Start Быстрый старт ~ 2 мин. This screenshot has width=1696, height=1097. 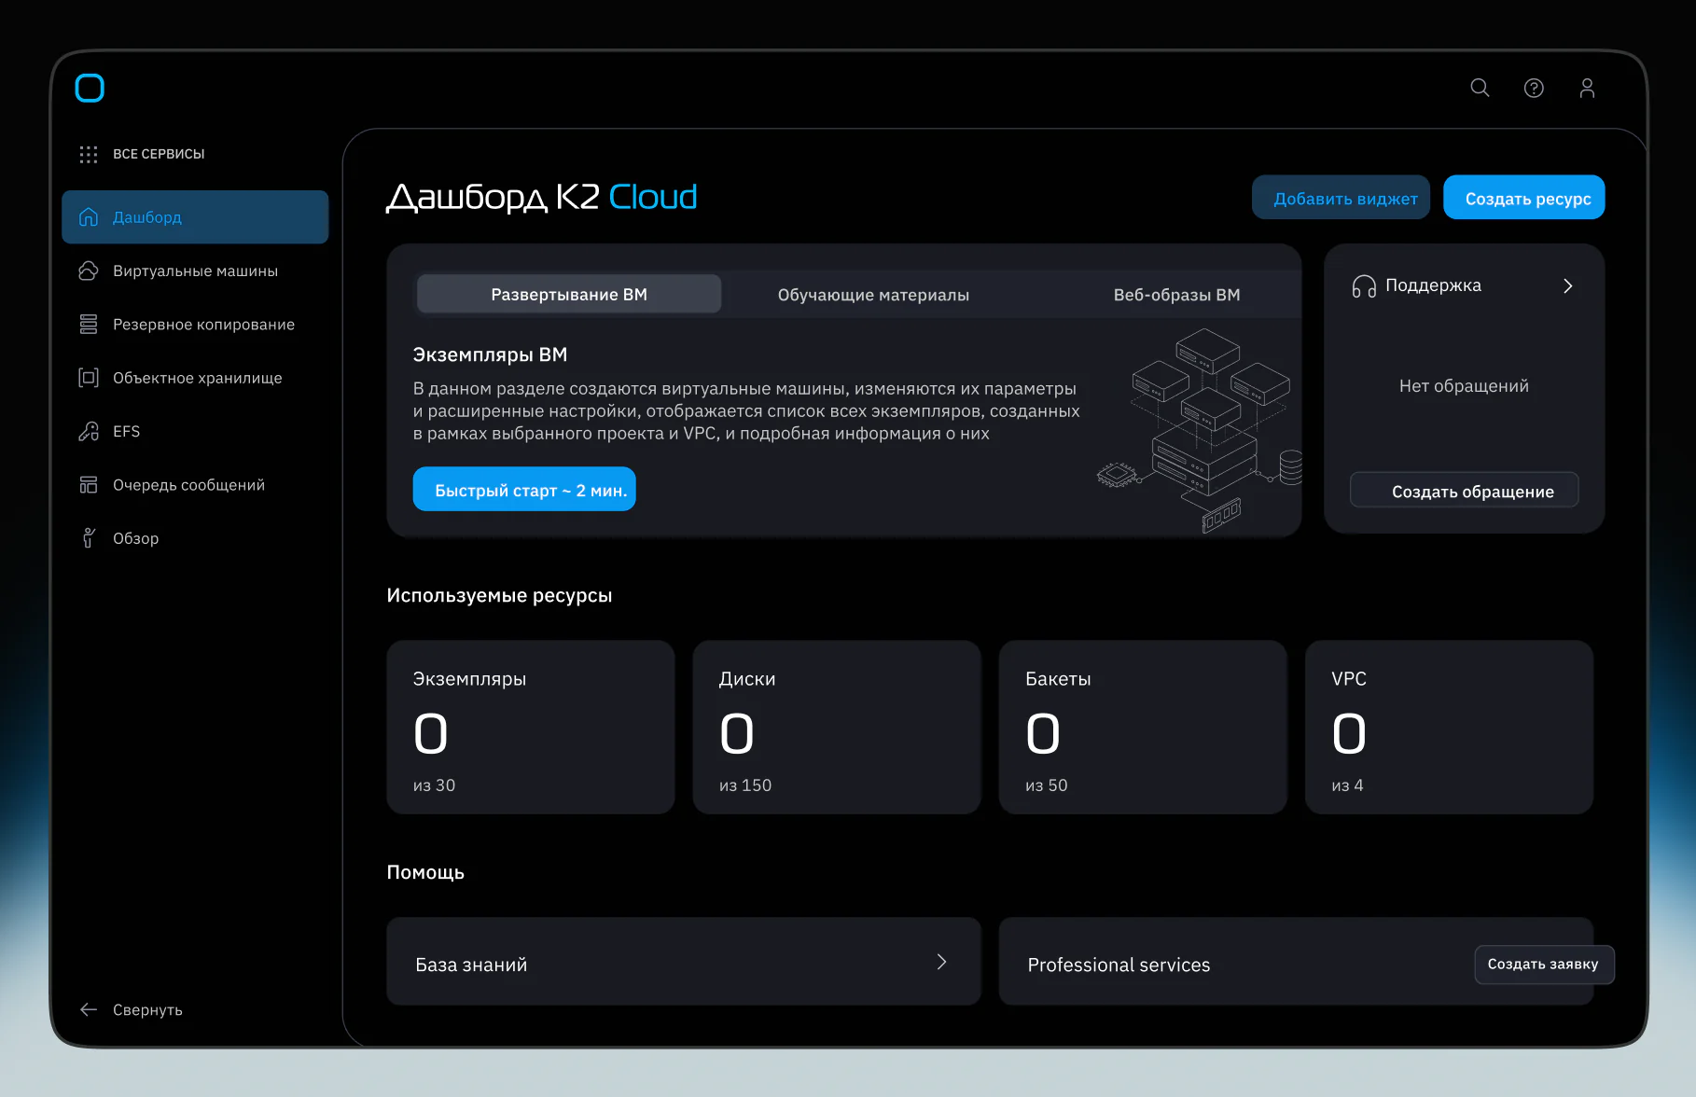point(524,490)
